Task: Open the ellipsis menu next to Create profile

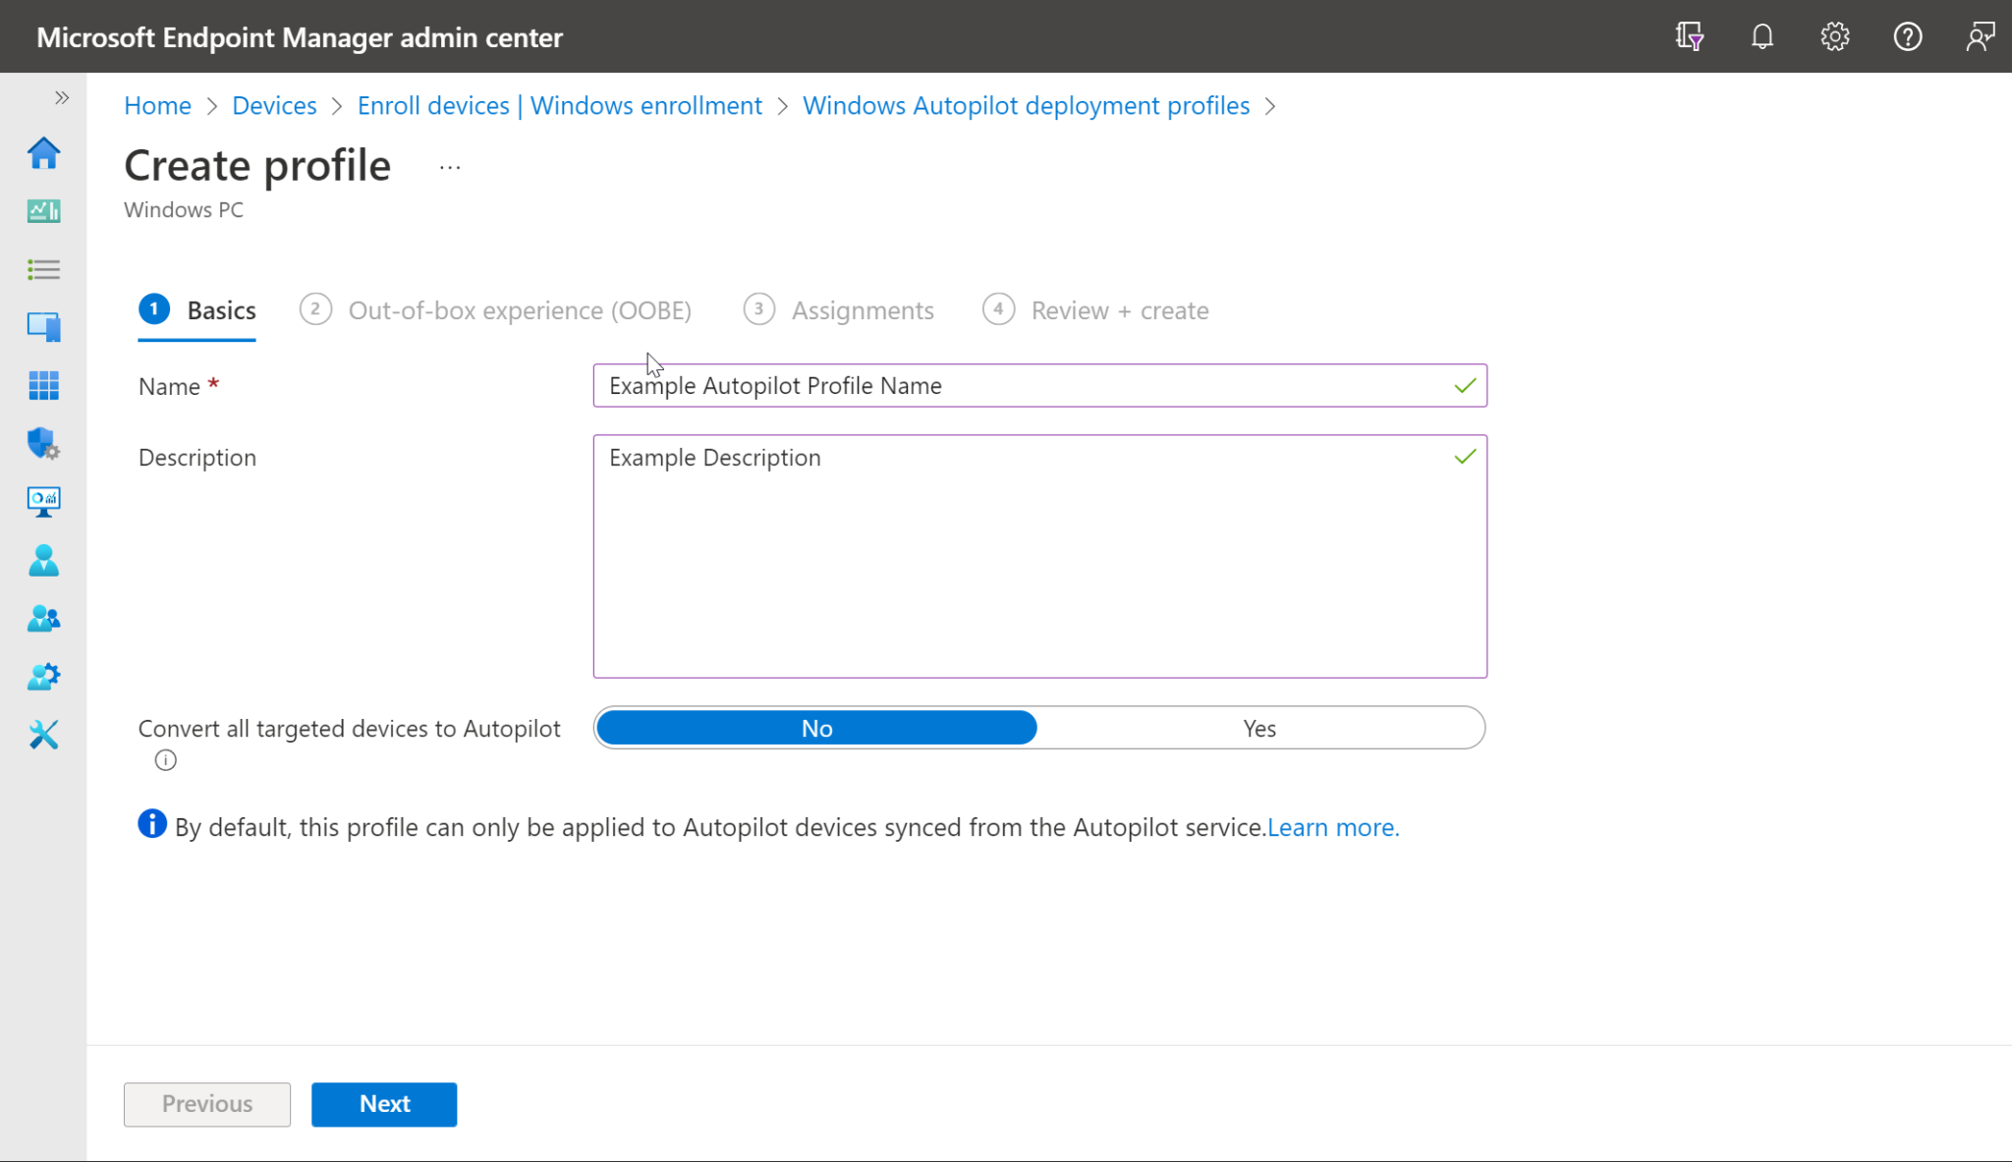Action: click(x=449, y=166)
